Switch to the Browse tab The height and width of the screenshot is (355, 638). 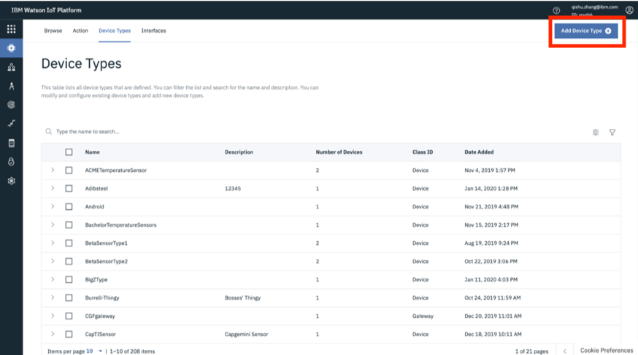pos(53,31)
